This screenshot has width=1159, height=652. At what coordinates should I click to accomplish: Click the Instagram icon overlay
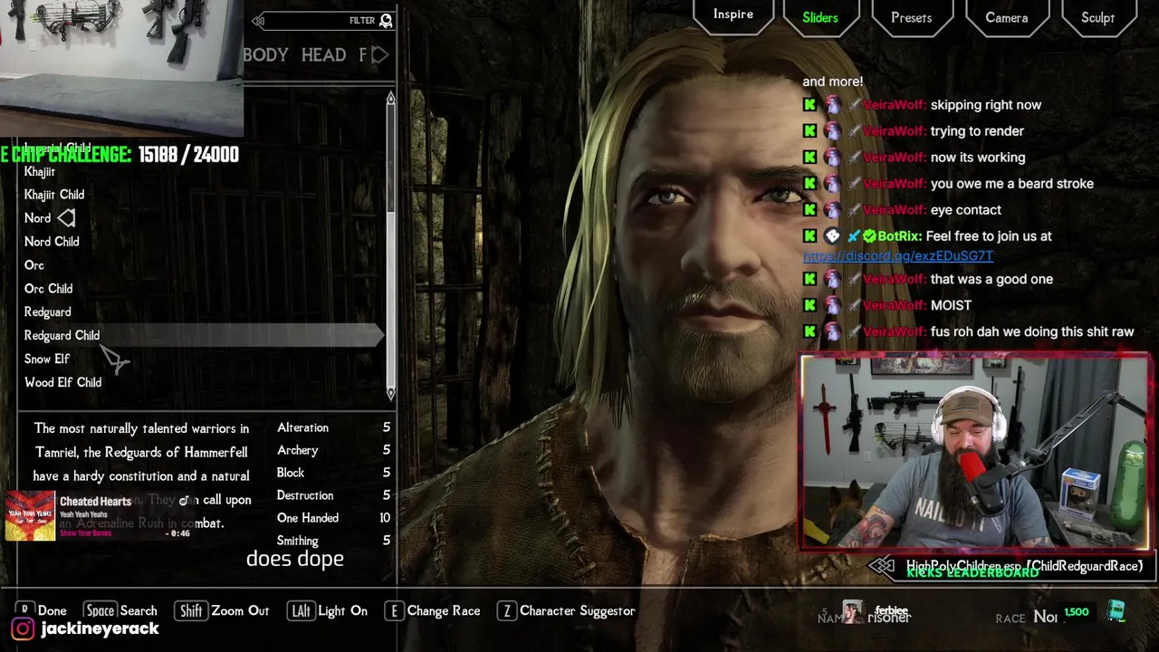coord(23,628)
